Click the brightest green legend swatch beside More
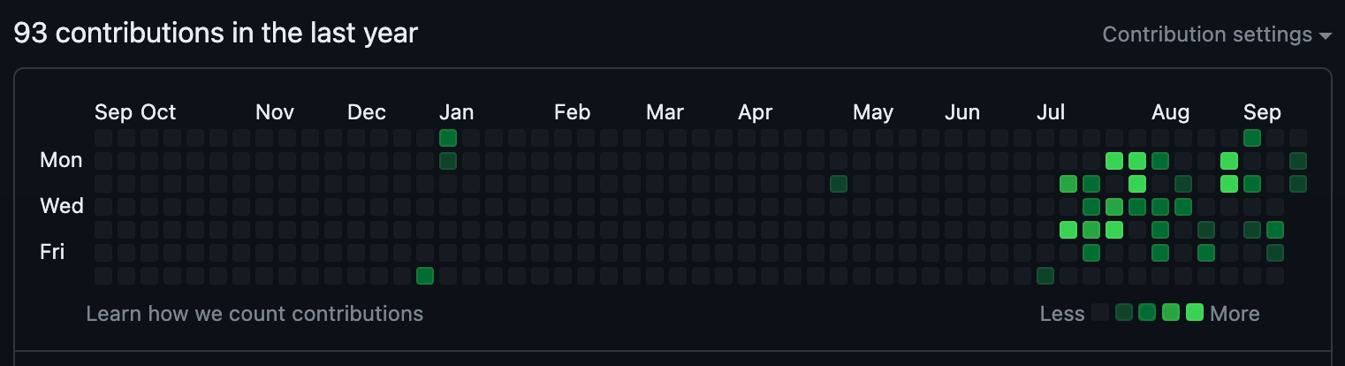 1196,312
